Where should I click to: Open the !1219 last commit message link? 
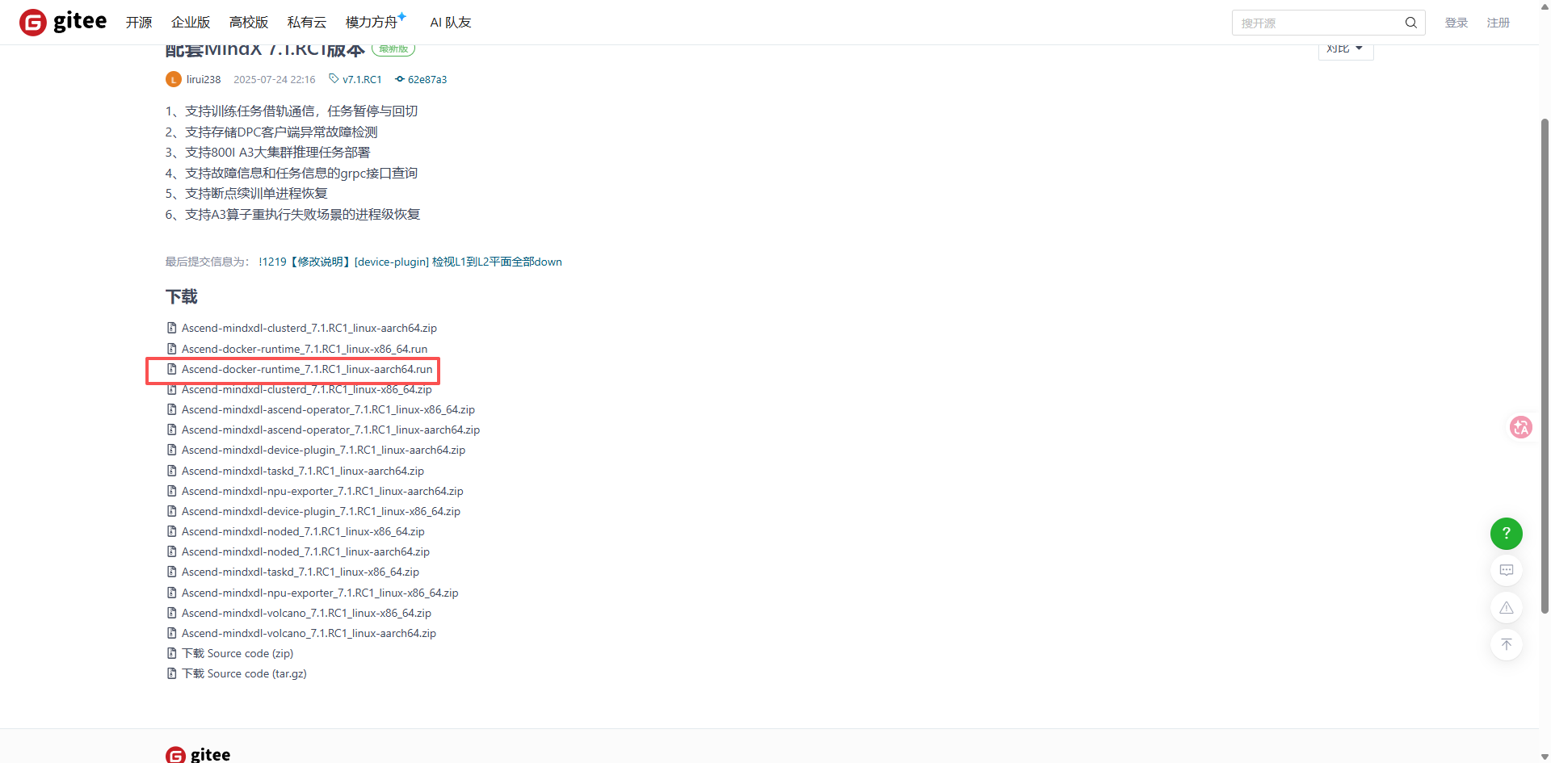click(410, 262)
